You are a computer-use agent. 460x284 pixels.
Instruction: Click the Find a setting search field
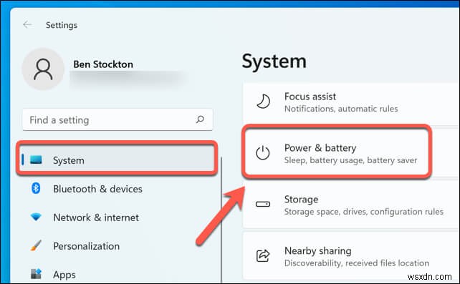[118, 119]
